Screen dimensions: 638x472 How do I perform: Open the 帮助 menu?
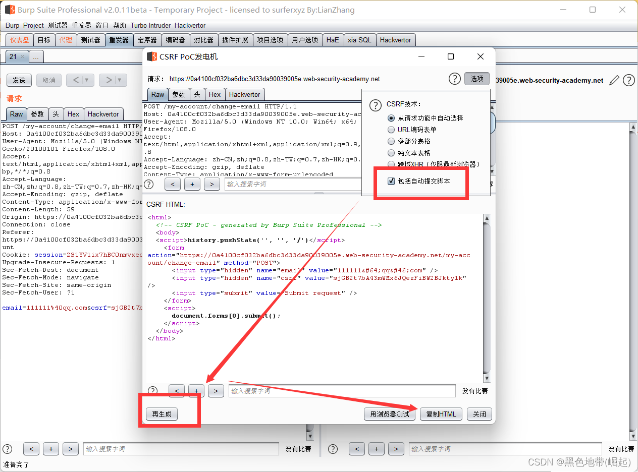(120, 25)
